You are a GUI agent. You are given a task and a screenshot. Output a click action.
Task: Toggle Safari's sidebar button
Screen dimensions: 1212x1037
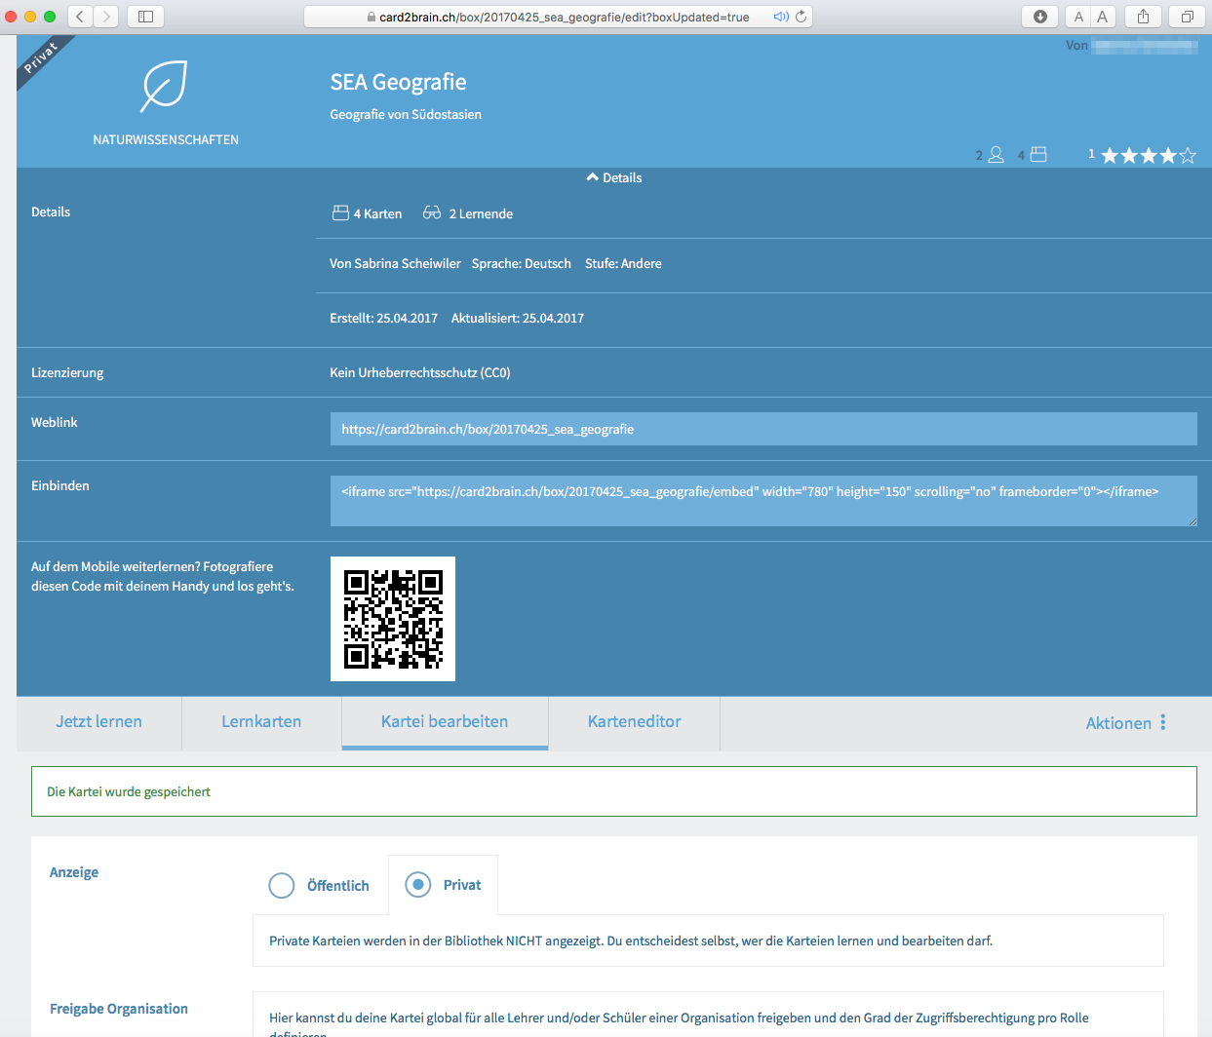145,17
